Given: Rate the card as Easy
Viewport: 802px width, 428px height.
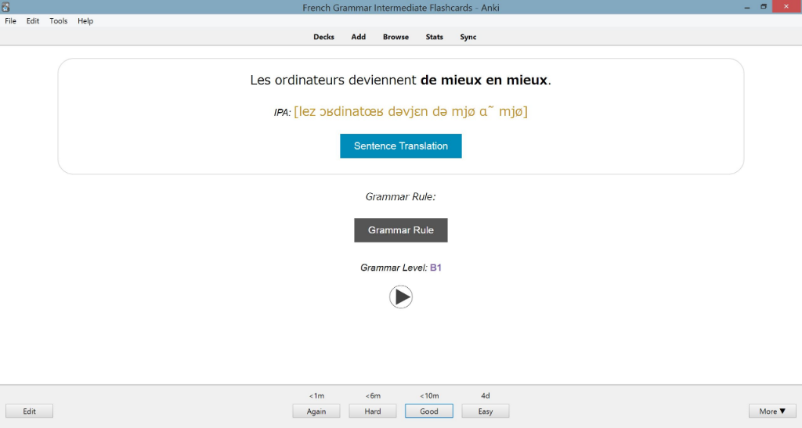Looking at the screenshot, I should (486, 411).
